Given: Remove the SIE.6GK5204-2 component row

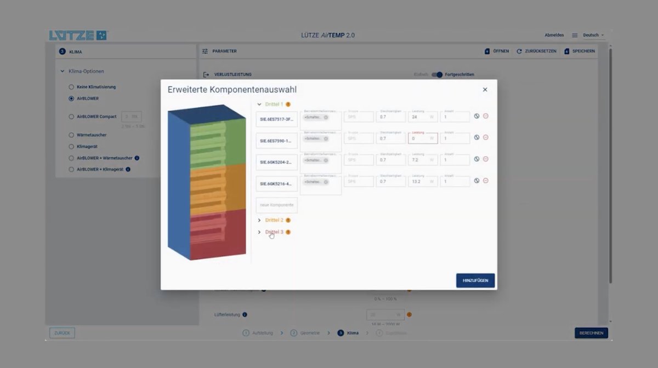Looking at the screenshot, I should (486, 159).
